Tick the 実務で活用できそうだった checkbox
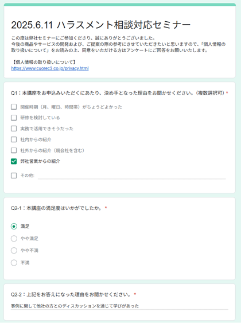 [14, 129]
